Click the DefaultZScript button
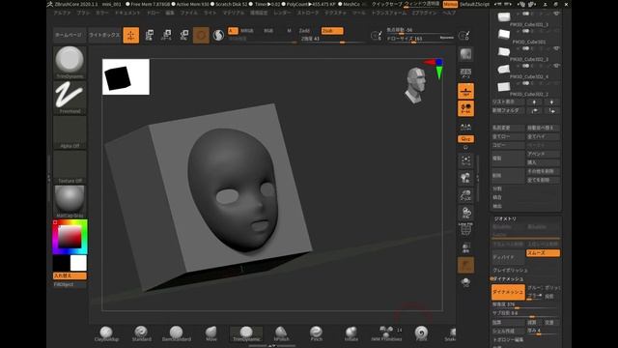 pyautogui.click(x=475, y=4)
